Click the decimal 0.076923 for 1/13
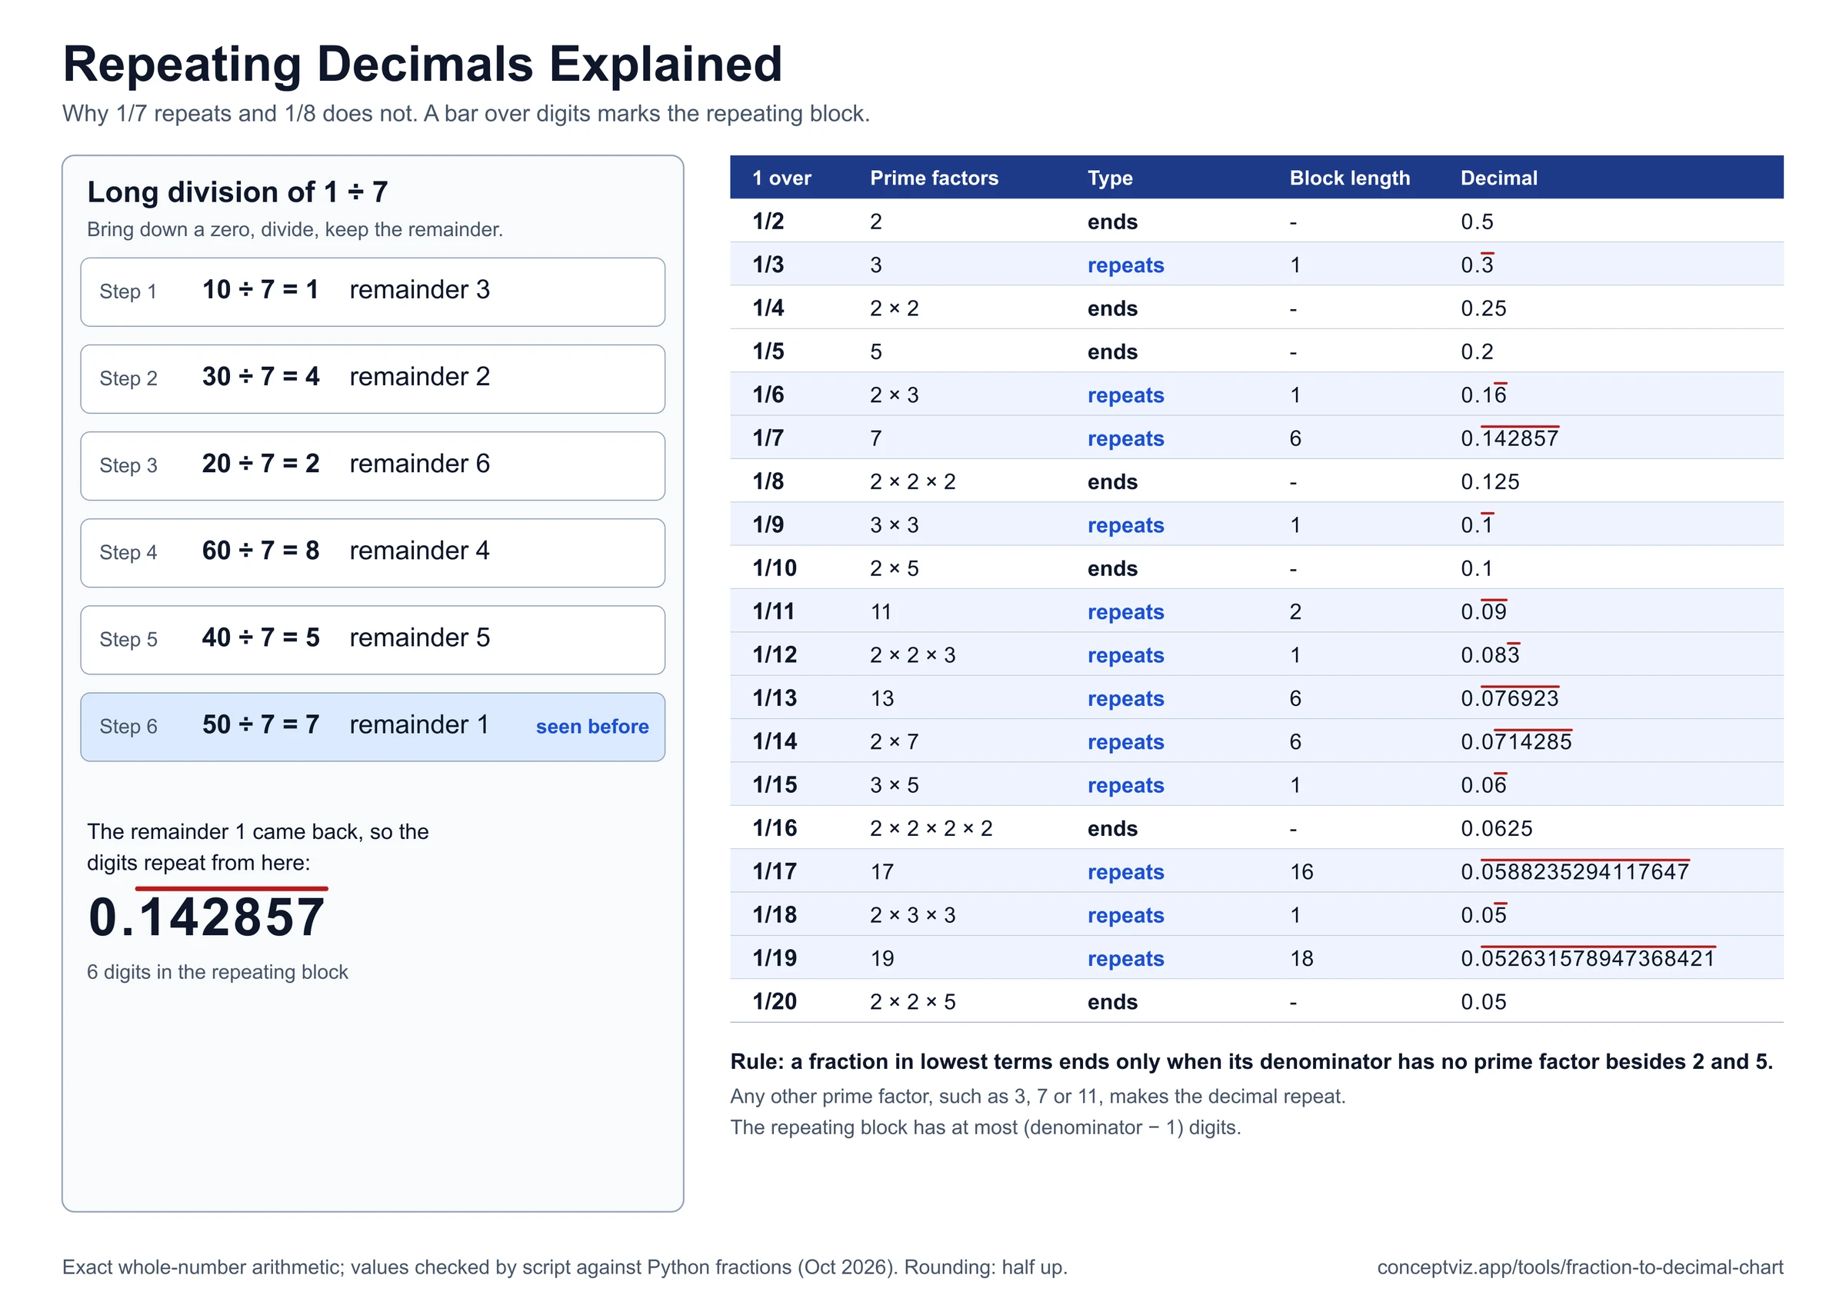The image size is (1846, 1305). pos(1509,697)
